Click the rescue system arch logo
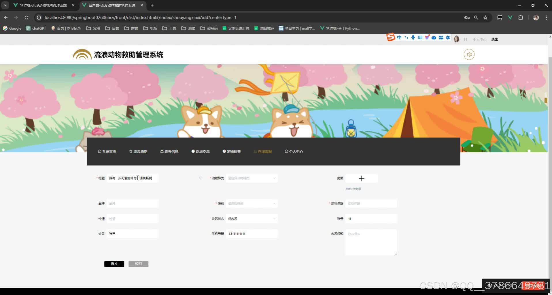 pyautogui.click(x=82, y=54)
